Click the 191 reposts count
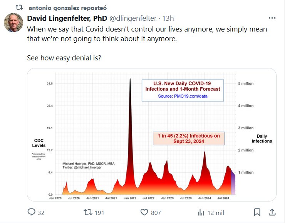This screenshot has height=223, width=285. 99,213
